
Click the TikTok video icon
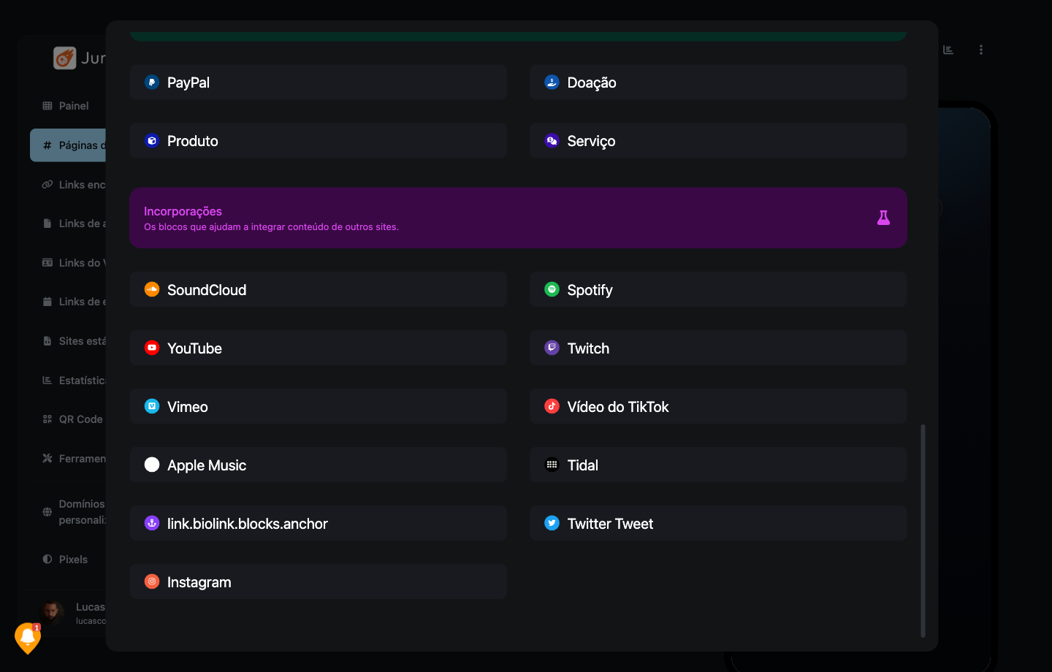552,407
